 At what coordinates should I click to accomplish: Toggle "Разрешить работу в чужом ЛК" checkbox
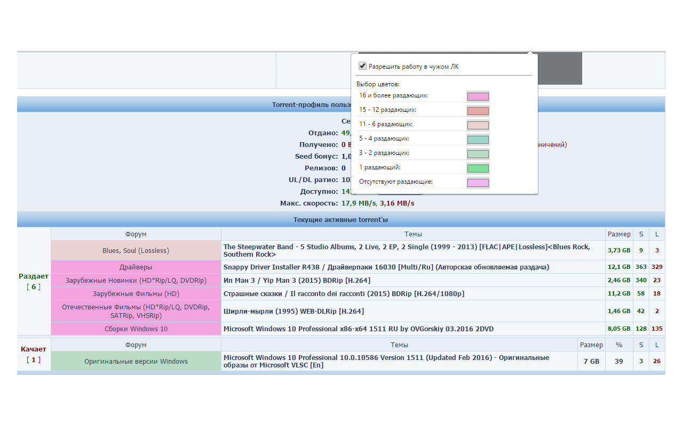click(x=363, y=66)
